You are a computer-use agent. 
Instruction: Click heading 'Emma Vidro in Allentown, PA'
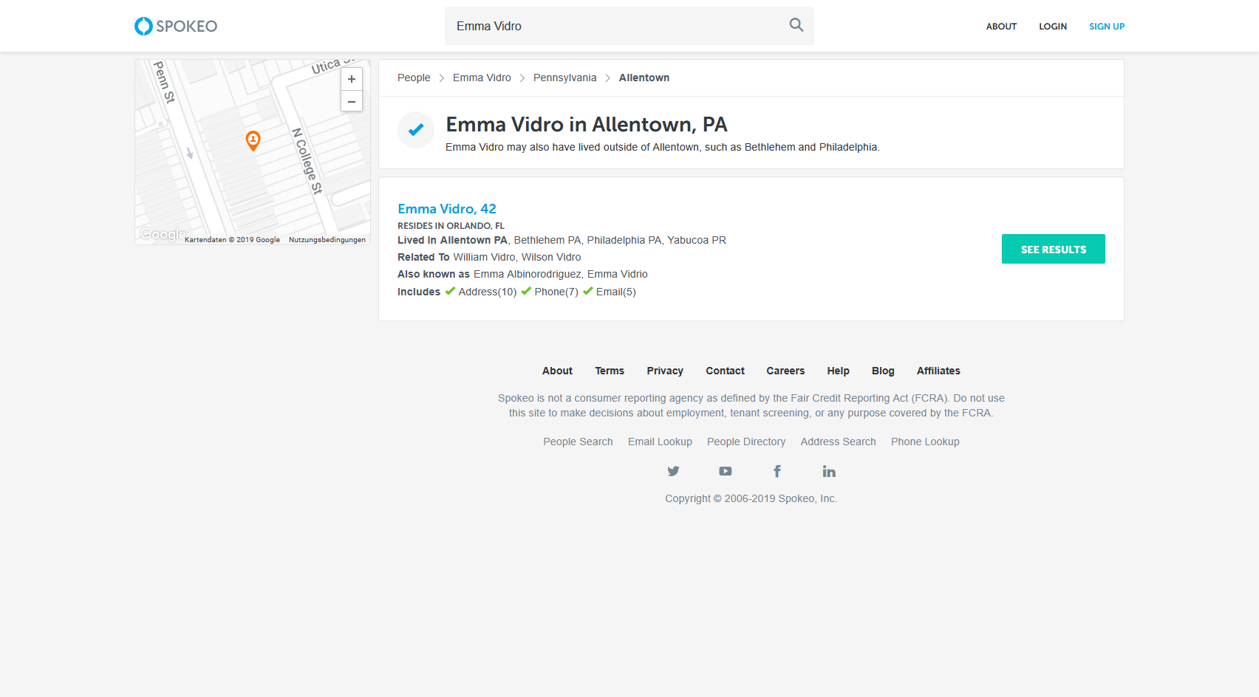[x=587, y=124]
